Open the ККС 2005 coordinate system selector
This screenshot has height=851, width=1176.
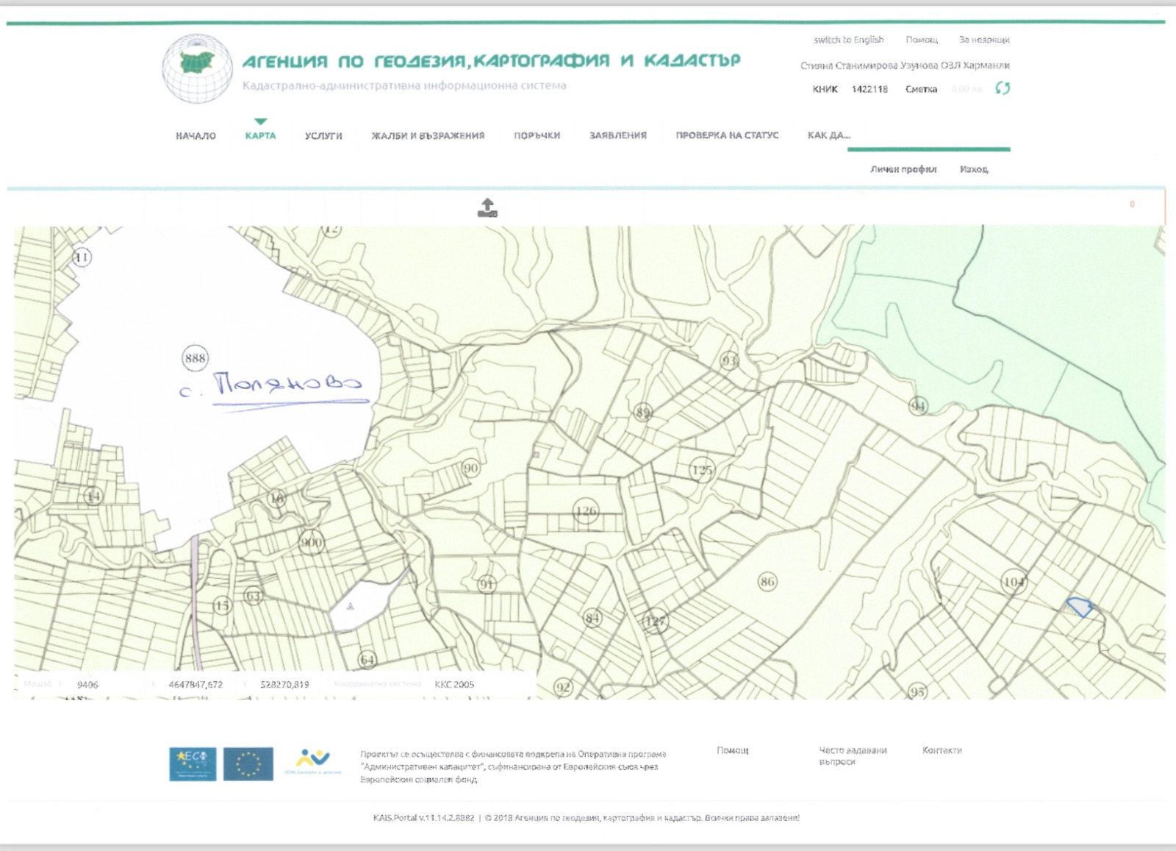(x=454, y=684)
